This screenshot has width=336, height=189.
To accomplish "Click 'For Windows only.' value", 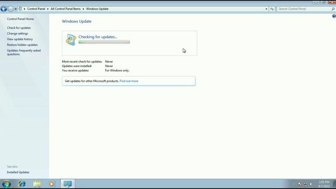I will point(117,70).
